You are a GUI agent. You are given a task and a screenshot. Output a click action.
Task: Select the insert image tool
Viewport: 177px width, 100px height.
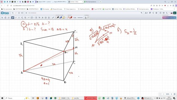pos(49,18)
